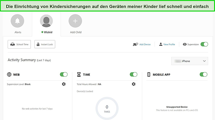Click the Device(s) Locked label
Screen dimensions: 215x120
click(85, 91)
